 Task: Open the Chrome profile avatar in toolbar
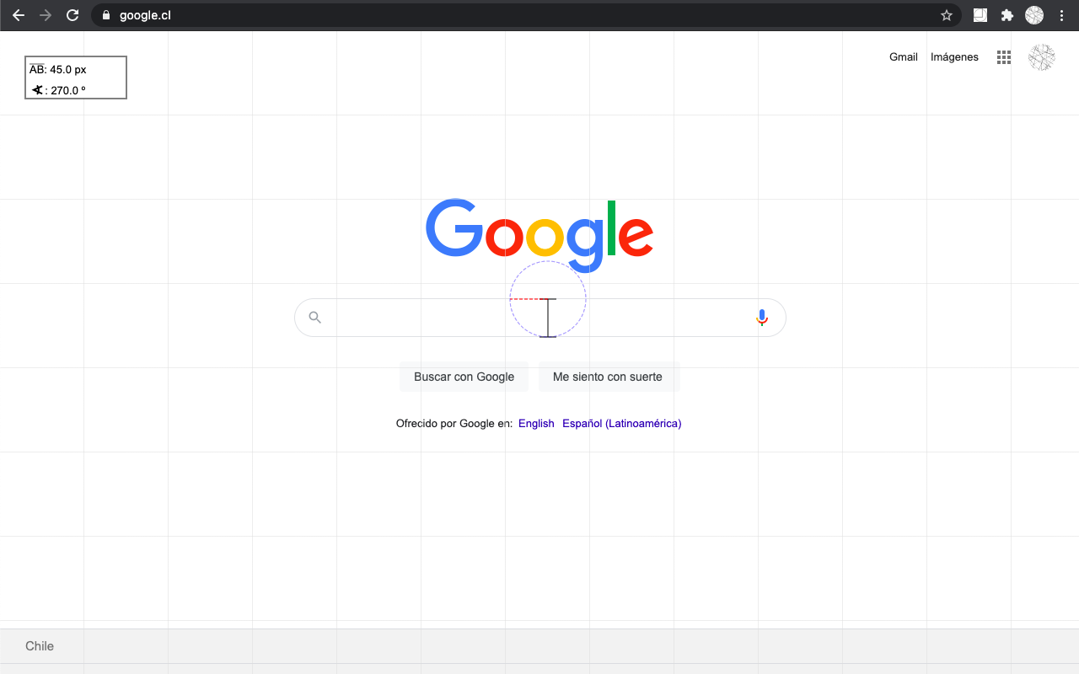pyautogui.click(x=1034, y=15)
